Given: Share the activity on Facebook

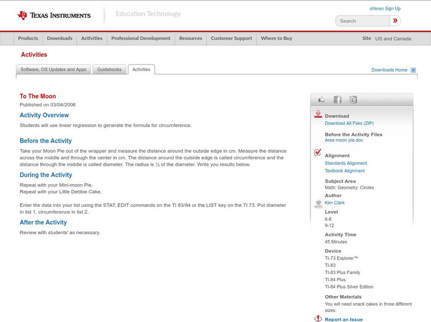Looking at the screenshot, I should (337, 99).
